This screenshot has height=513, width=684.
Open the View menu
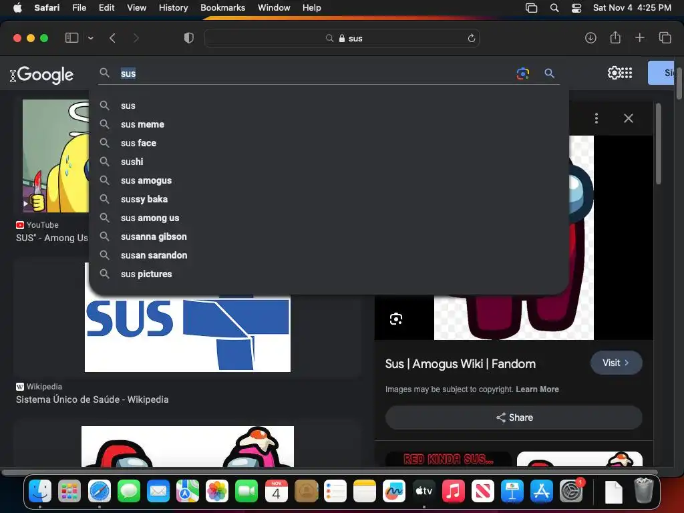(x=136, y=7)
